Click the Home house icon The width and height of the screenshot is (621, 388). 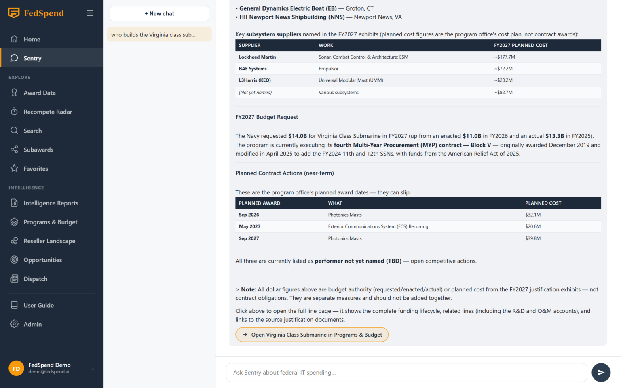coord(14,39)
